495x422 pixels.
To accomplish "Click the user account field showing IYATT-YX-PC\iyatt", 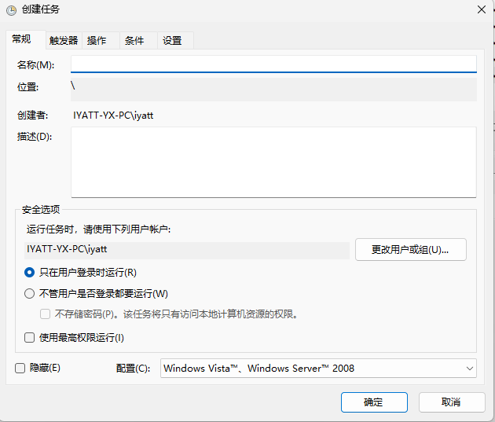I will tap(185, 250).
